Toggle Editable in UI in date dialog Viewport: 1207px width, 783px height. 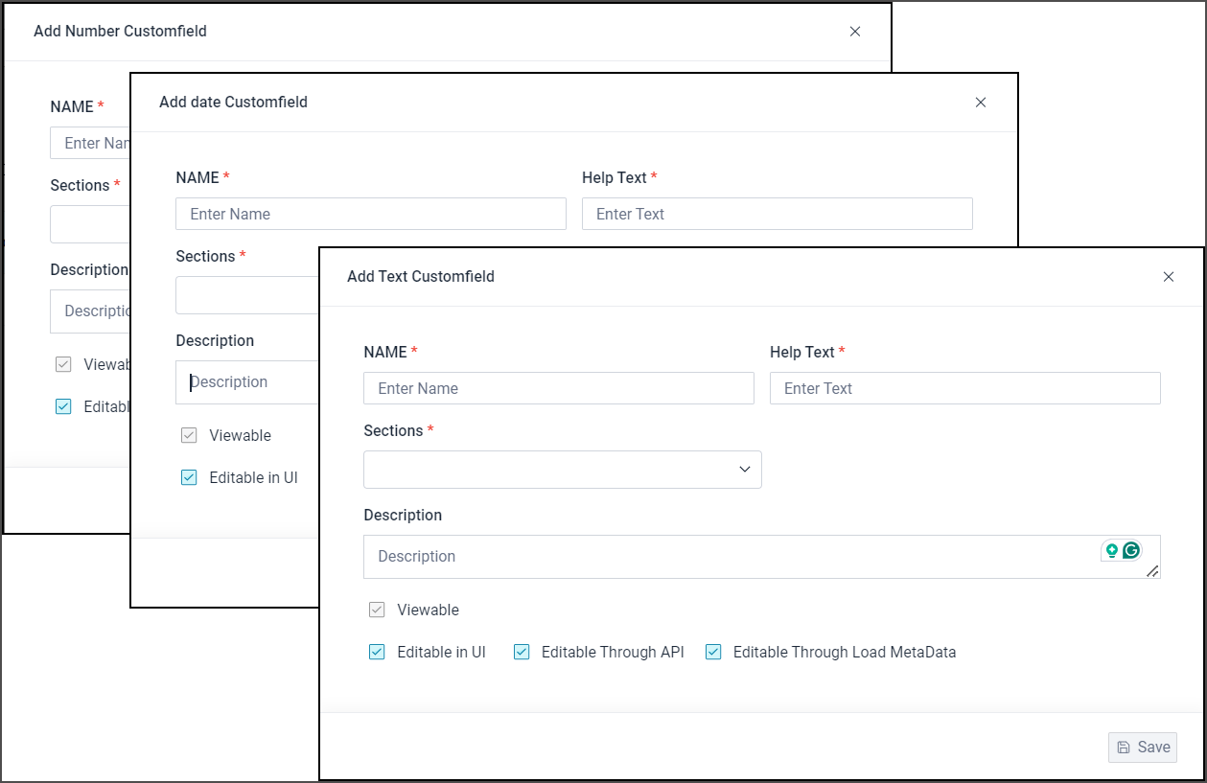189,478
